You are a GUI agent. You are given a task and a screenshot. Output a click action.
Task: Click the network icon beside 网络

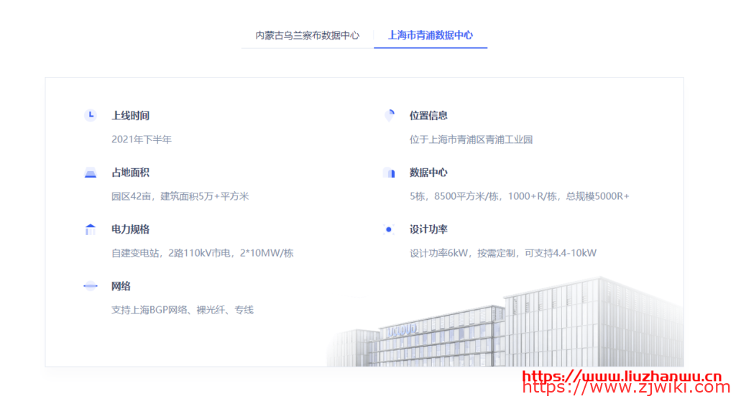point(91,286)
